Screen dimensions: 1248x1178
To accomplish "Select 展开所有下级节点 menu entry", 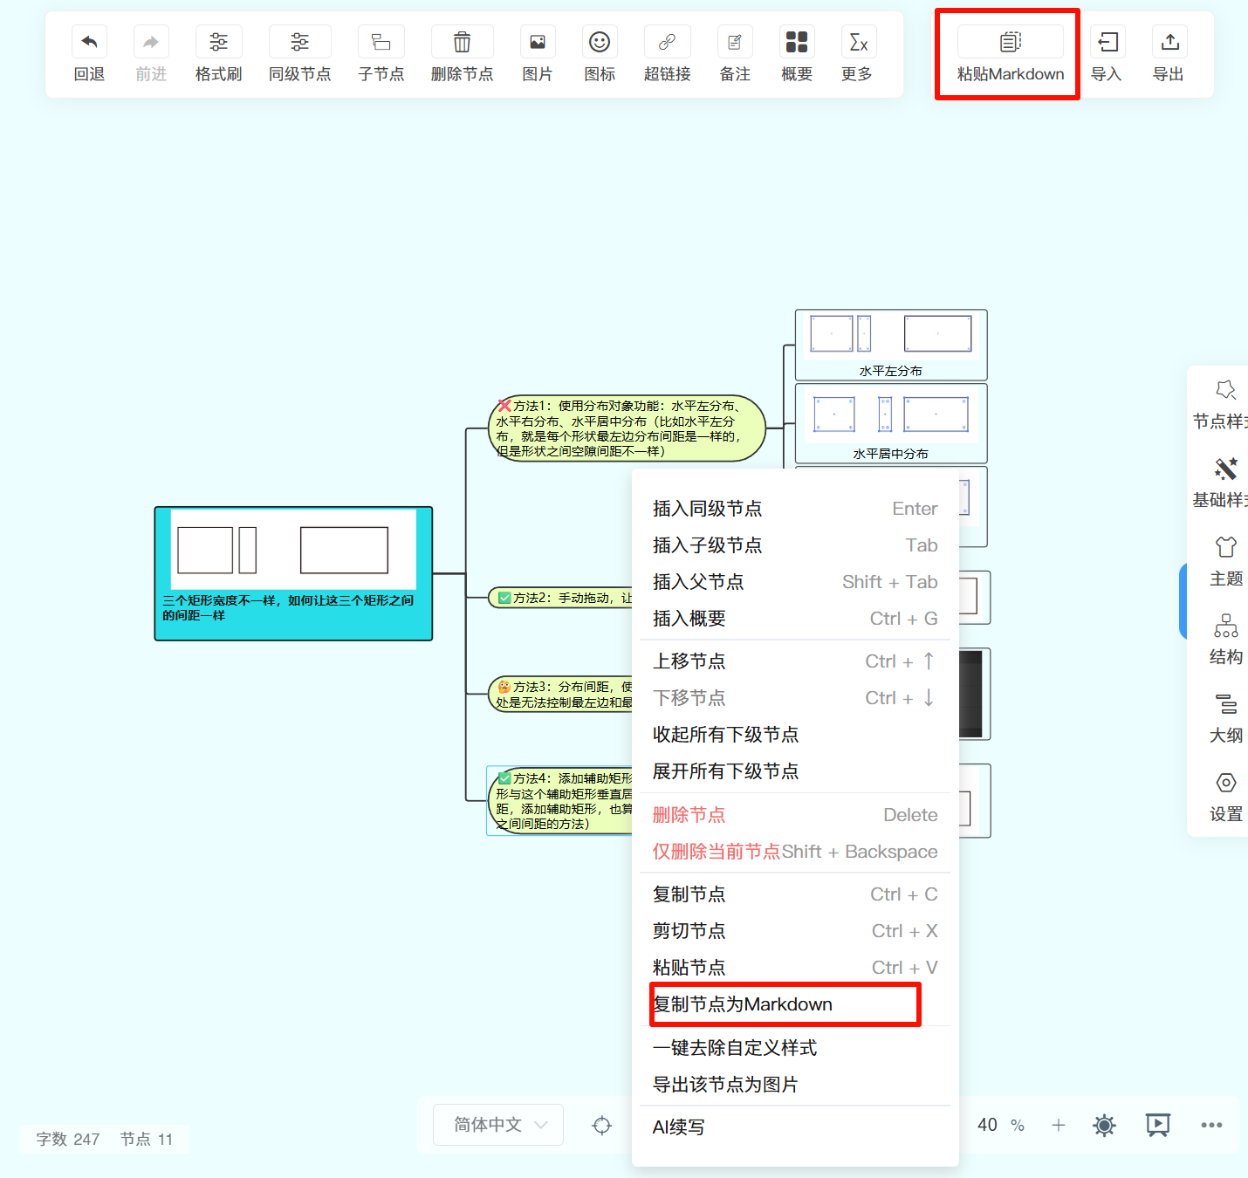I will click(795, 771).
